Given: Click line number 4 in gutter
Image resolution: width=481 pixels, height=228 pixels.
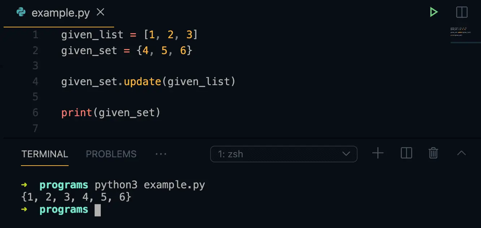Looking at the screenshot, I should [x=35, y=82].
